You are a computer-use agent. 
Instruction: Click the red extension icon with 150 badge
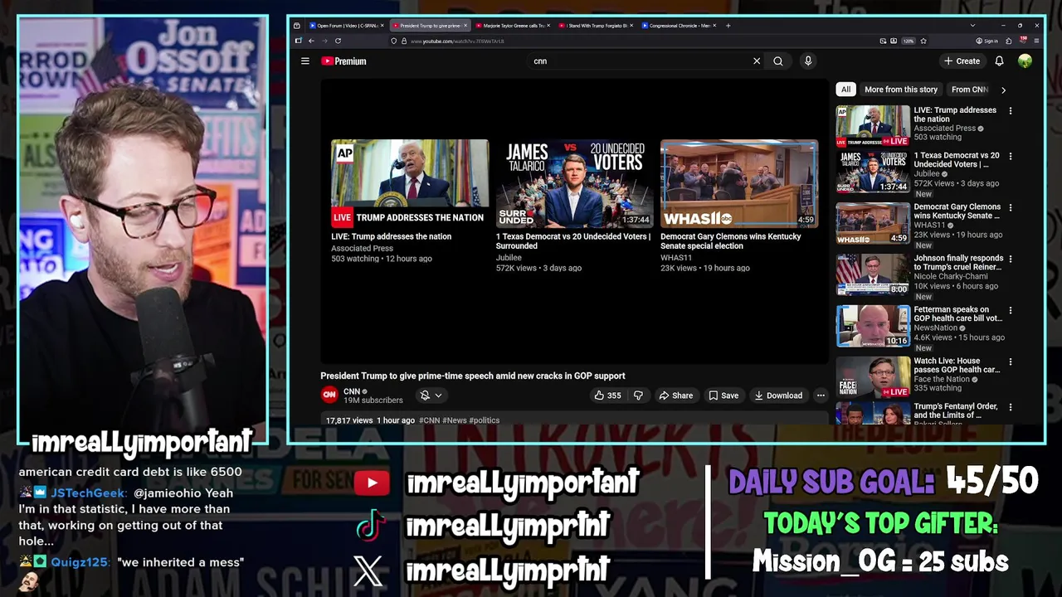1023,40
